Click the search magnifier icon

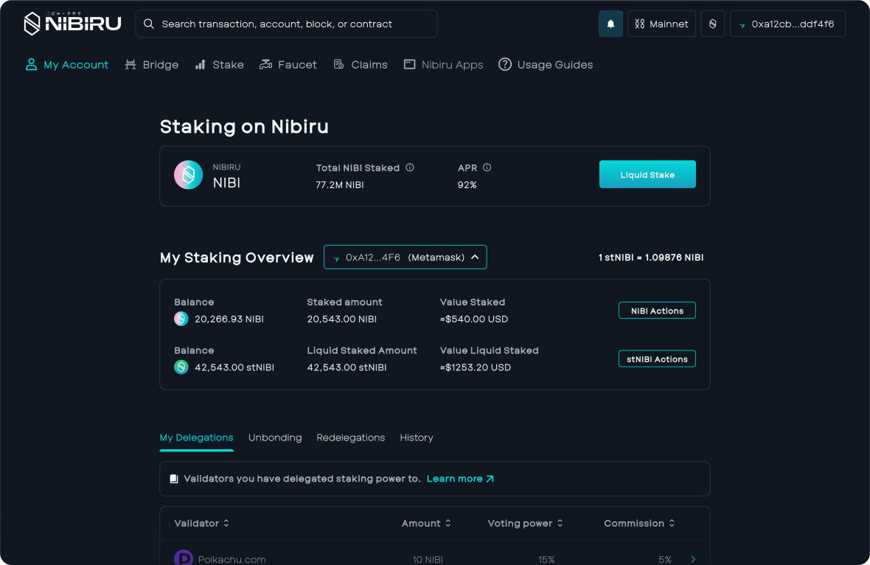(149, 24)
